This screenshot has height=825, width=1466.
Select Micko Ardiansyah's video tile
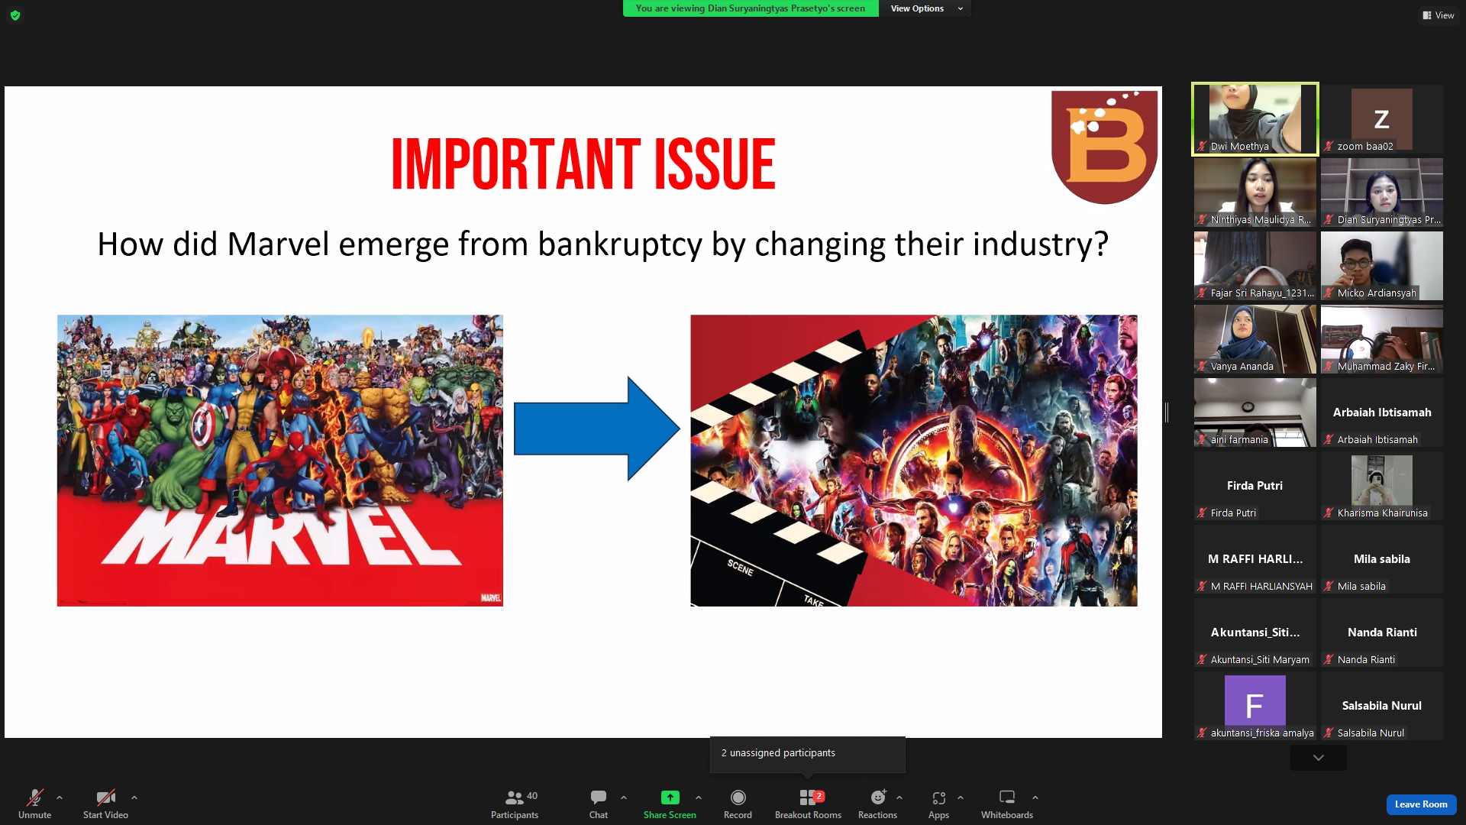pyautogui.click(x=1382, y=266)
